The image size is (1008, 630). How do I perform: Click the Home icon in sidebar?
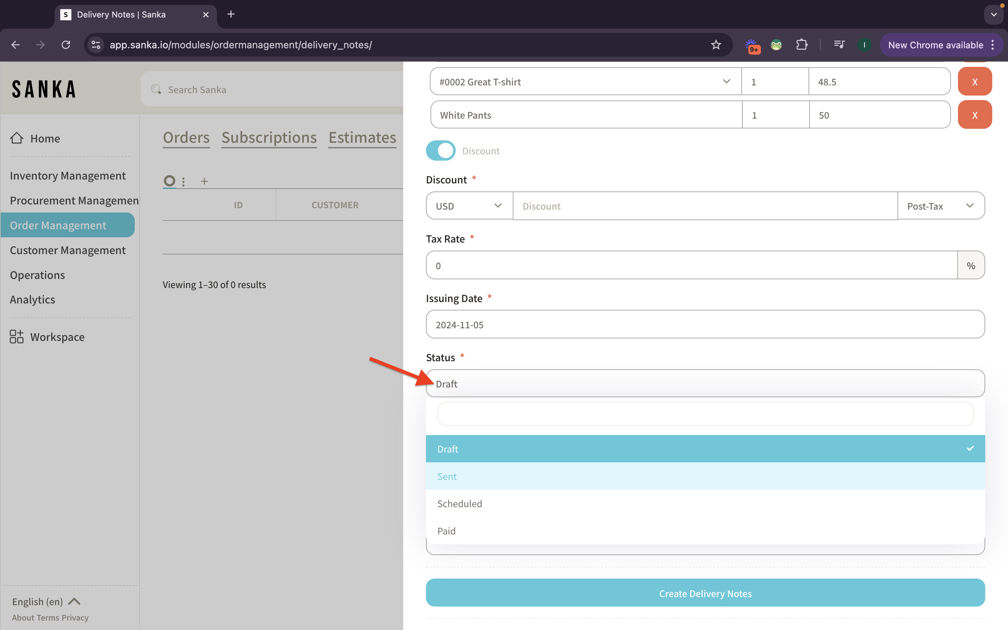click(x=17, y=138)
